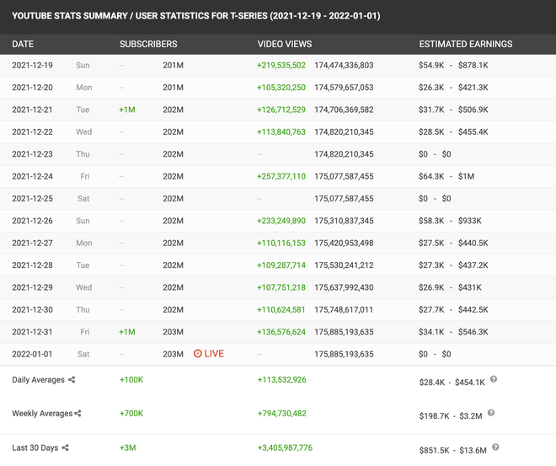
Task: Select date 2021-12-28
Action: click(32, 265)
